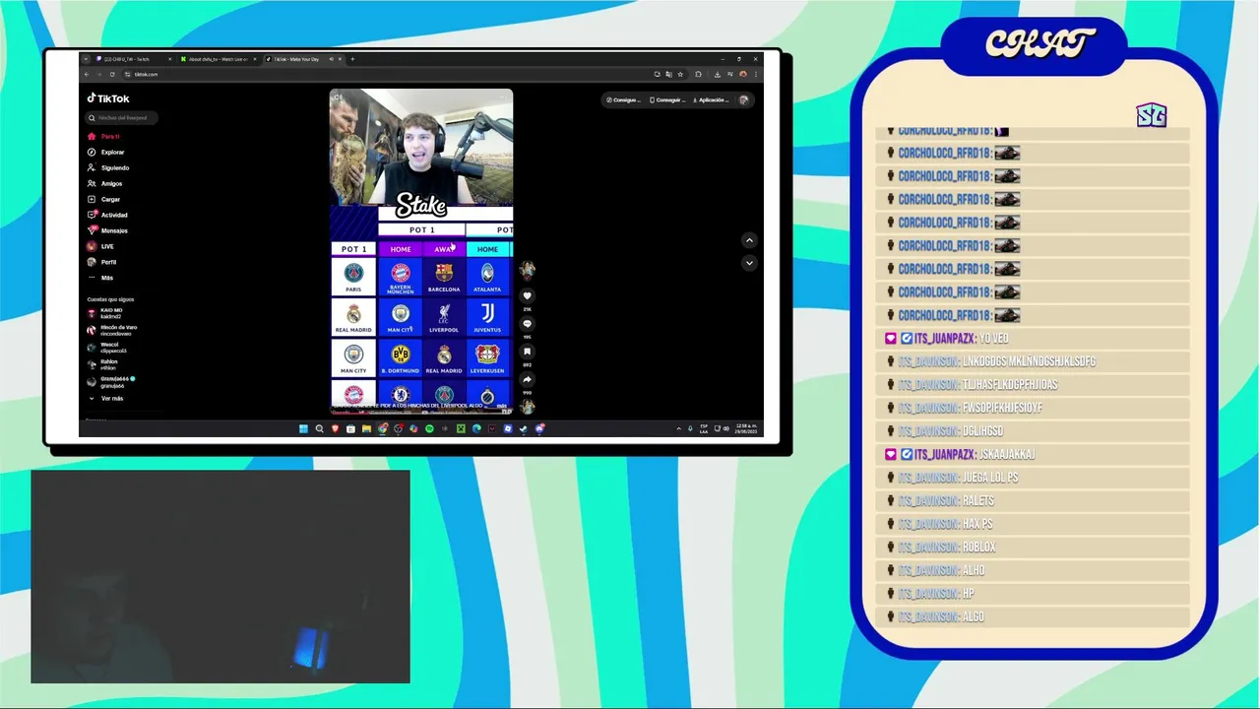Click the browser back arrow
Image resolution: width=1260 pixels, height=709 pixels.
coord(87,74)
